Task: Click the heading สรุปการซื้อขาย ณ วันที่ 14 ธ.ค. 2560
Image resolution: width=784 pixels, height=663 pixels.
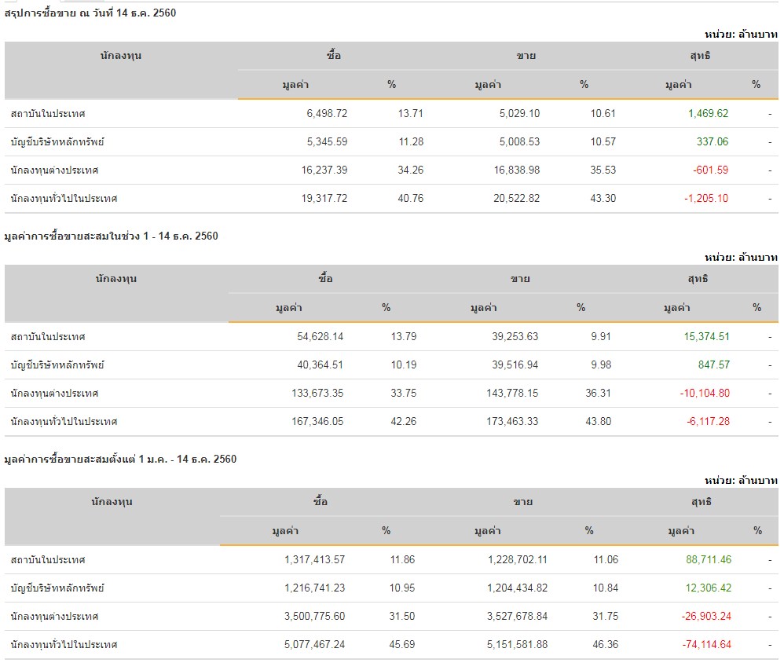Action: (x=90, y=13)
